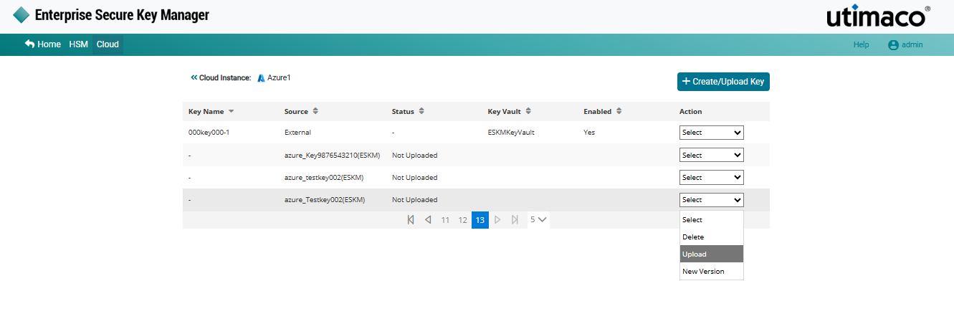Jump to page 11
Viewport: 954px width, 329px height.
click(x=445, y=220)
